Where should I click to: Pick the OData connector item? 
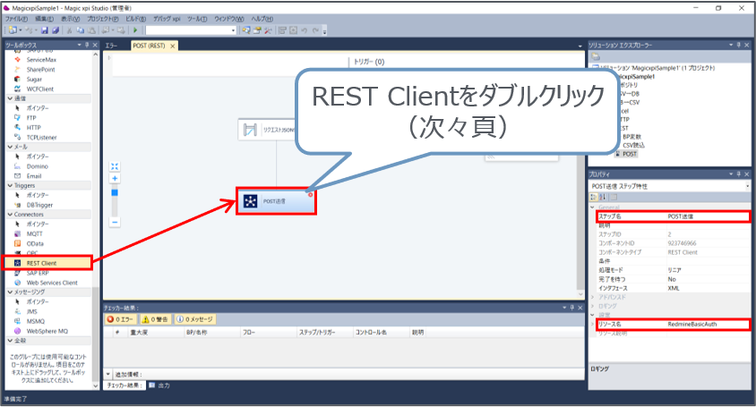pyautogui.click(x=37, y=243)
